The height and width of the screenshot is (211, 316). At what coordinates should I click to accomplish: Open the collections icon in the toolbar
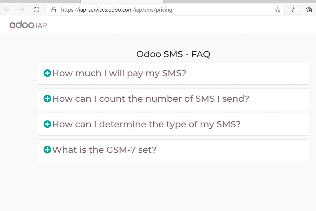click(309, 10)
